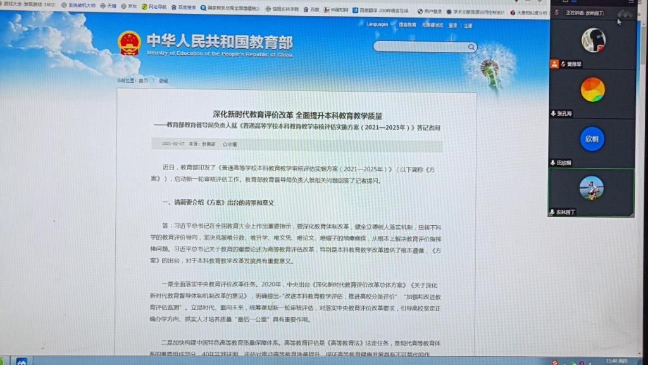This screenshot has width=648, height=365.
Task: Click 黄雅琴's round profile avatar
Action: point(593,40)
